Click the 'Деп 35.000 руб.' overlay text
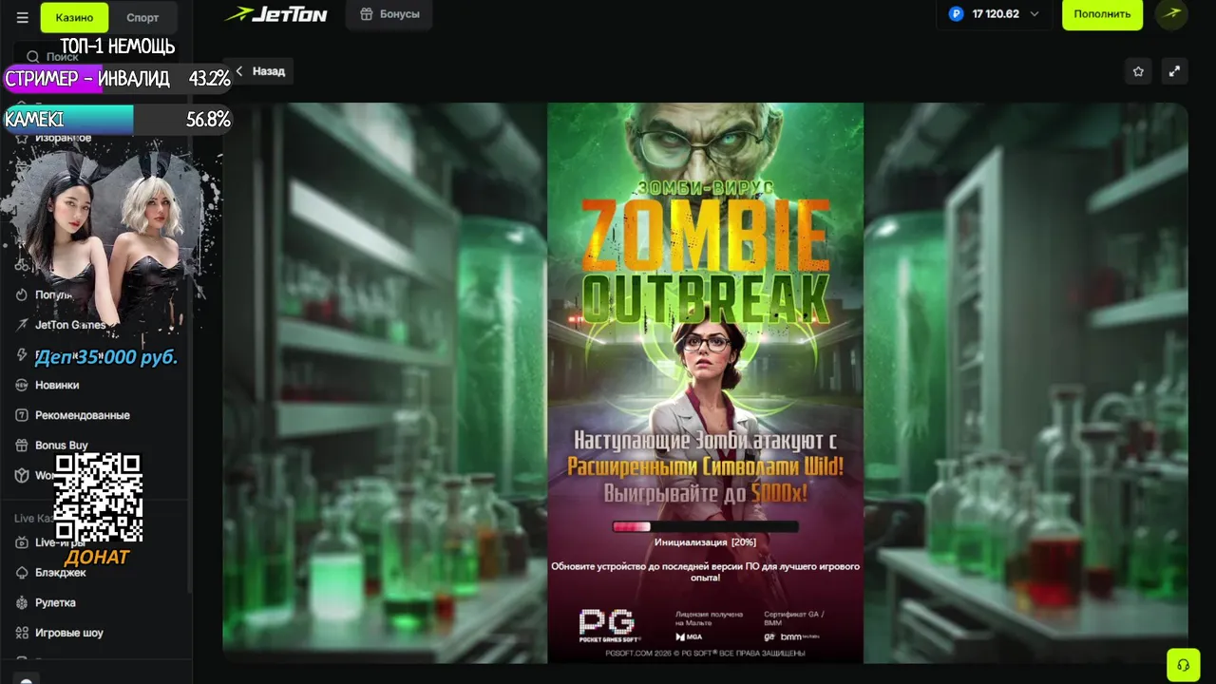This screenshot has width=1216, height=684. 106,358
